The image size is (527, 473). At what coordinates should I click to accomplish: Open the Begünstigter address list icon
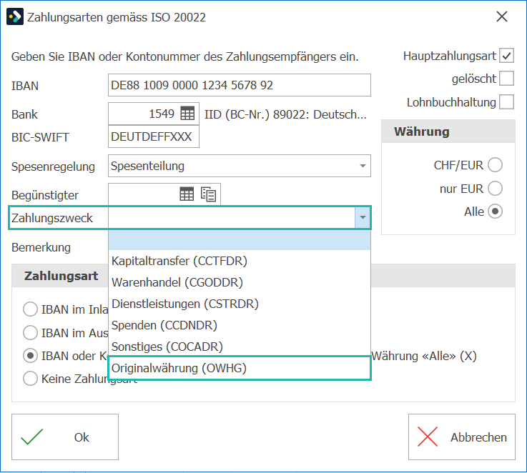tap(208, 194)
